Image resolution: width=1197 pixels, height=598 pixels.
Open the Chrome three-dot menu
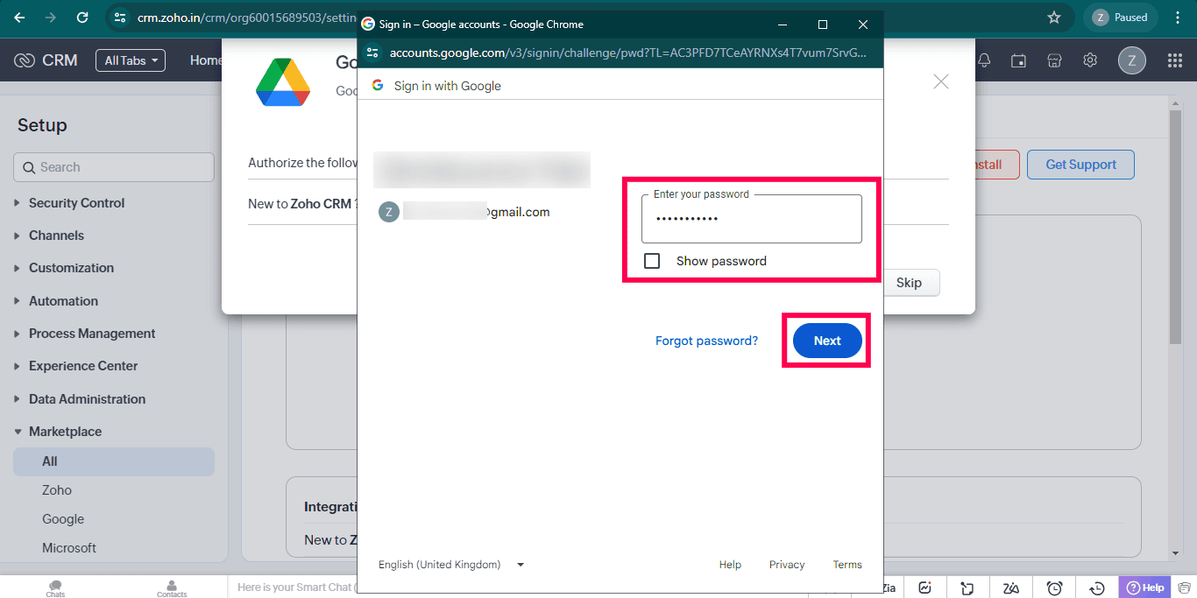tap(1178, 18)
